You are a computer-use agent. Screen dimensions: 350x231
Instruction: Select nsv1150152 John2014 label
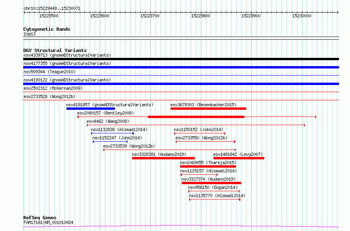(199, 129)
